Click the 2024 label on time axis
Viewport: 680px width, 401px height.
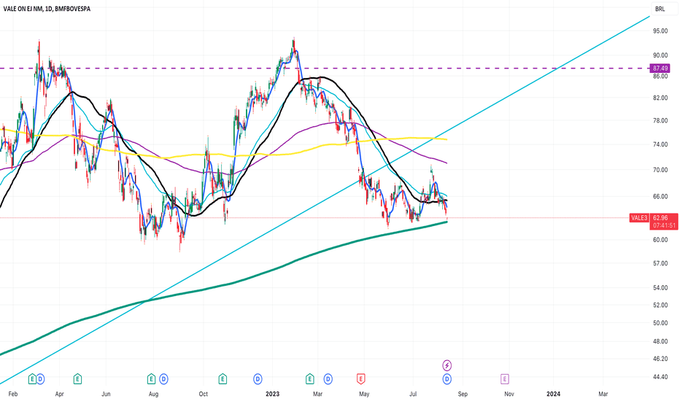(x=553, y=394)
